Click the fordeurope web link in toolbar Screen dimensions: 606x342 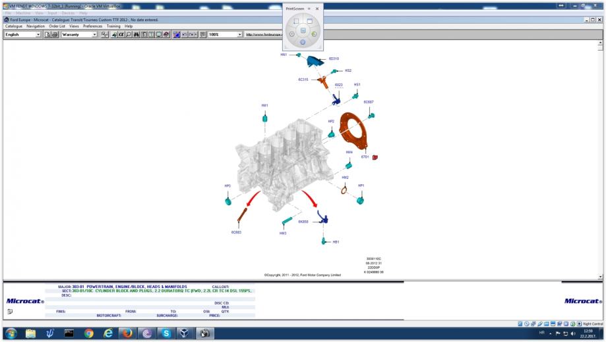tap(264, 35)
